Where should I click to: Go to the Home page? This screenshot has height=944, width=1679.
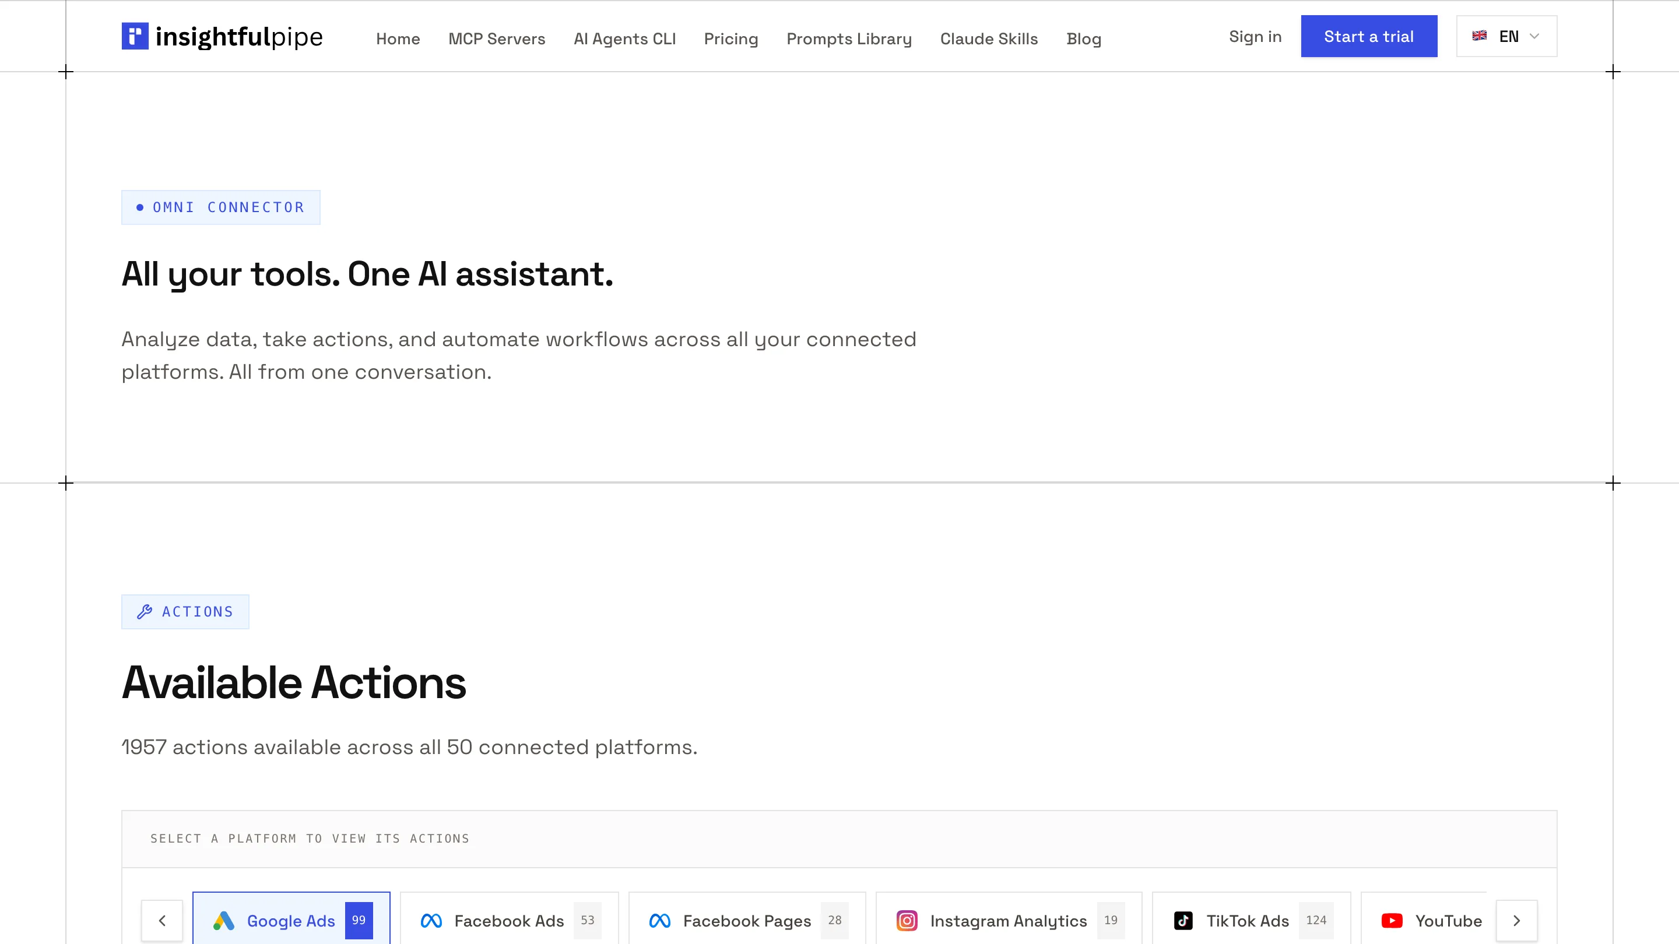398,38
